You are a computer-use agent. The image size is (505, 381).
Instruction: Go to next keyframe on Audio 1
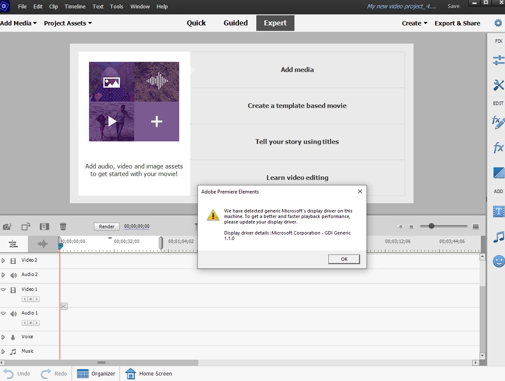(37, 323)
